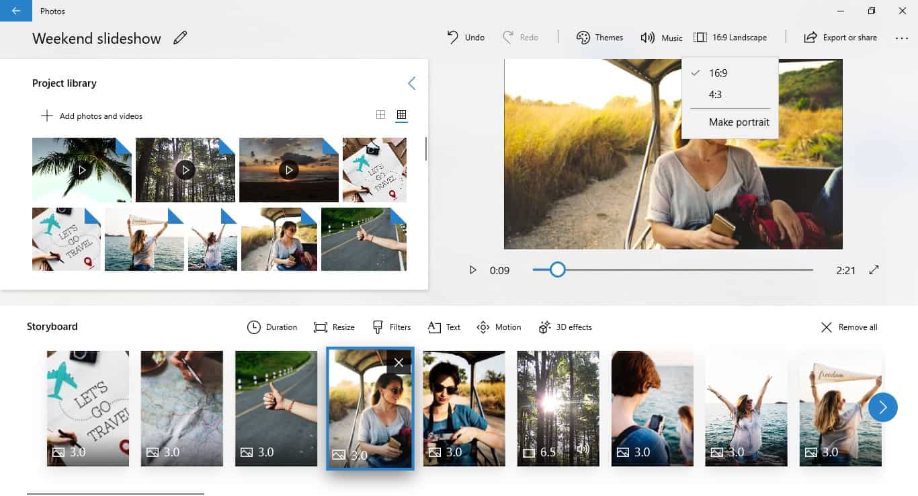
Task: Select the checked 16:9 aspect ratio option
Action: point(718,73)
